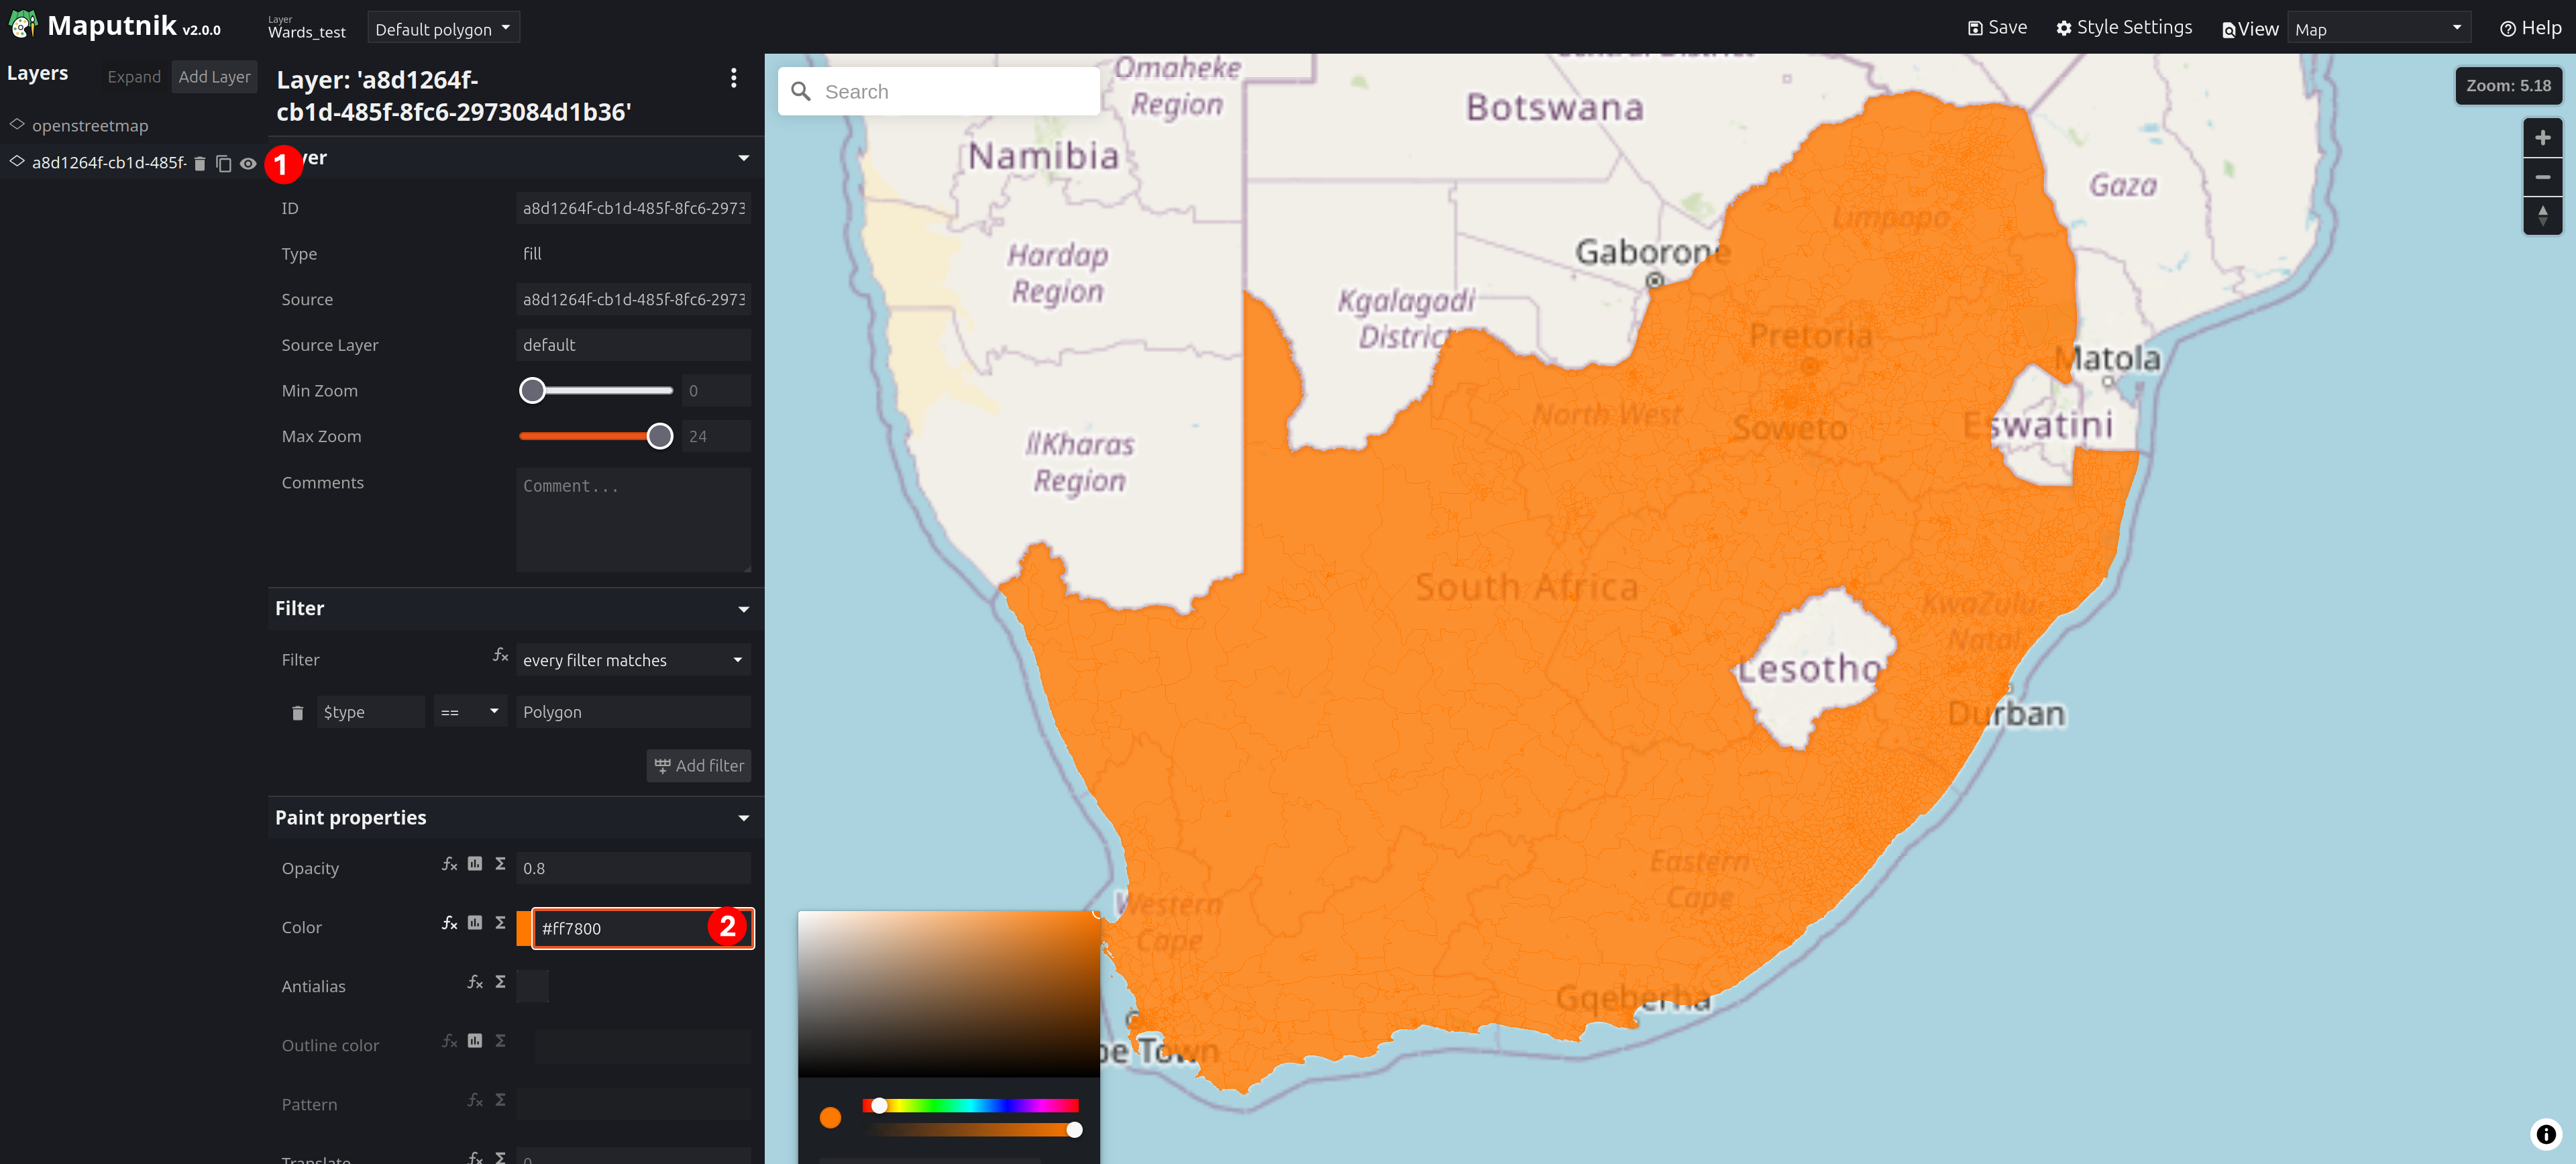Zoom in using the map plus button

coord(2542,138)
